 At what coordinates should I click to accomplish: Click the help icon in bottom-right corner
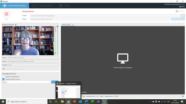click(183, 96)
